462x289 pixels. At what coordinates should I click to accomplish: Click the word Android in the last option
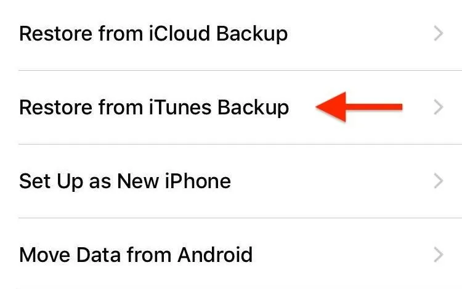coord(215,255)
